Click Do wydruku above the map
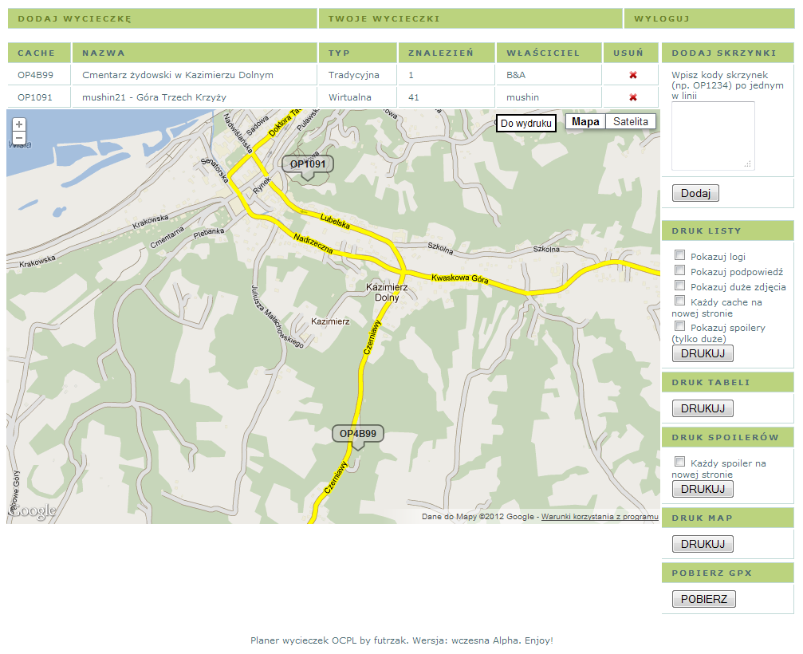Image resolution: width=803 pixels, height=654 pixels. click(525, 123)
